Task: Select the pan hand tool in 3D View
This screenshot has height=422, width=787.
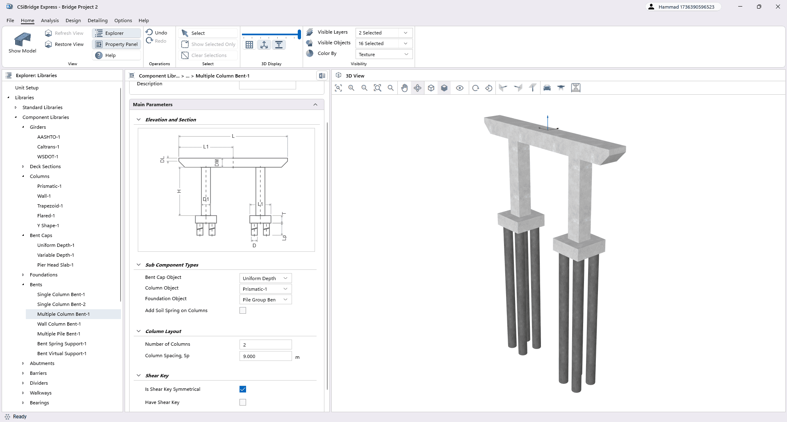Action: [x=404, y=88]
